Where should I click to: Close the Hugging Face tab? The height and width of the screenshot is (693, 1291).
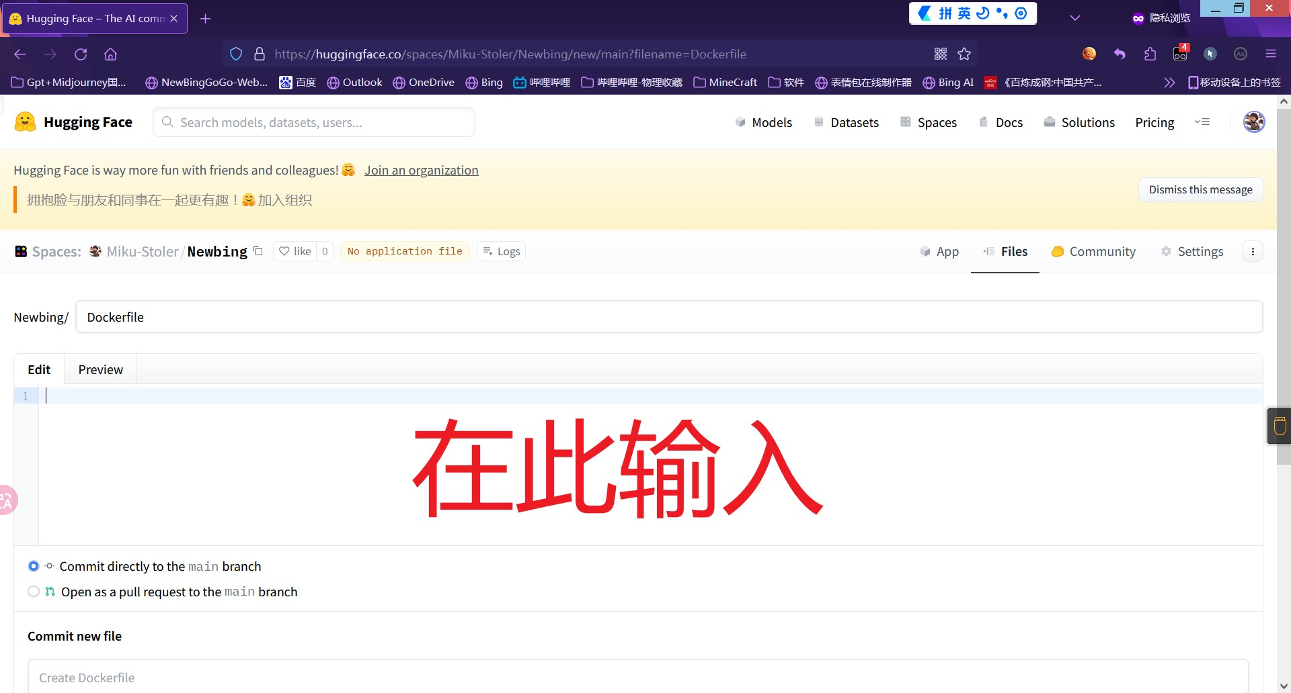[174, 19]
